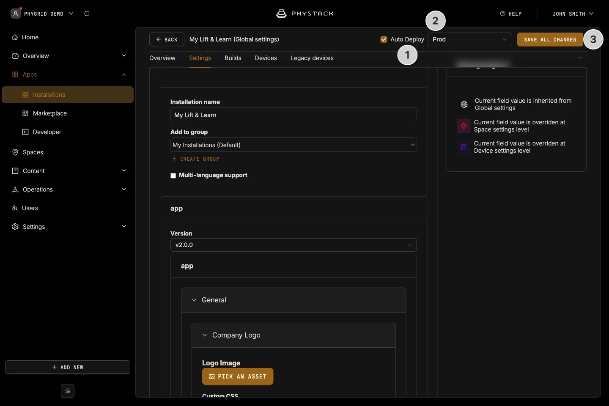Viewport: 609px width, 406px height.
Task: Click the Phygrid Demo tenant avatar icon
Action: coord(16,14)
